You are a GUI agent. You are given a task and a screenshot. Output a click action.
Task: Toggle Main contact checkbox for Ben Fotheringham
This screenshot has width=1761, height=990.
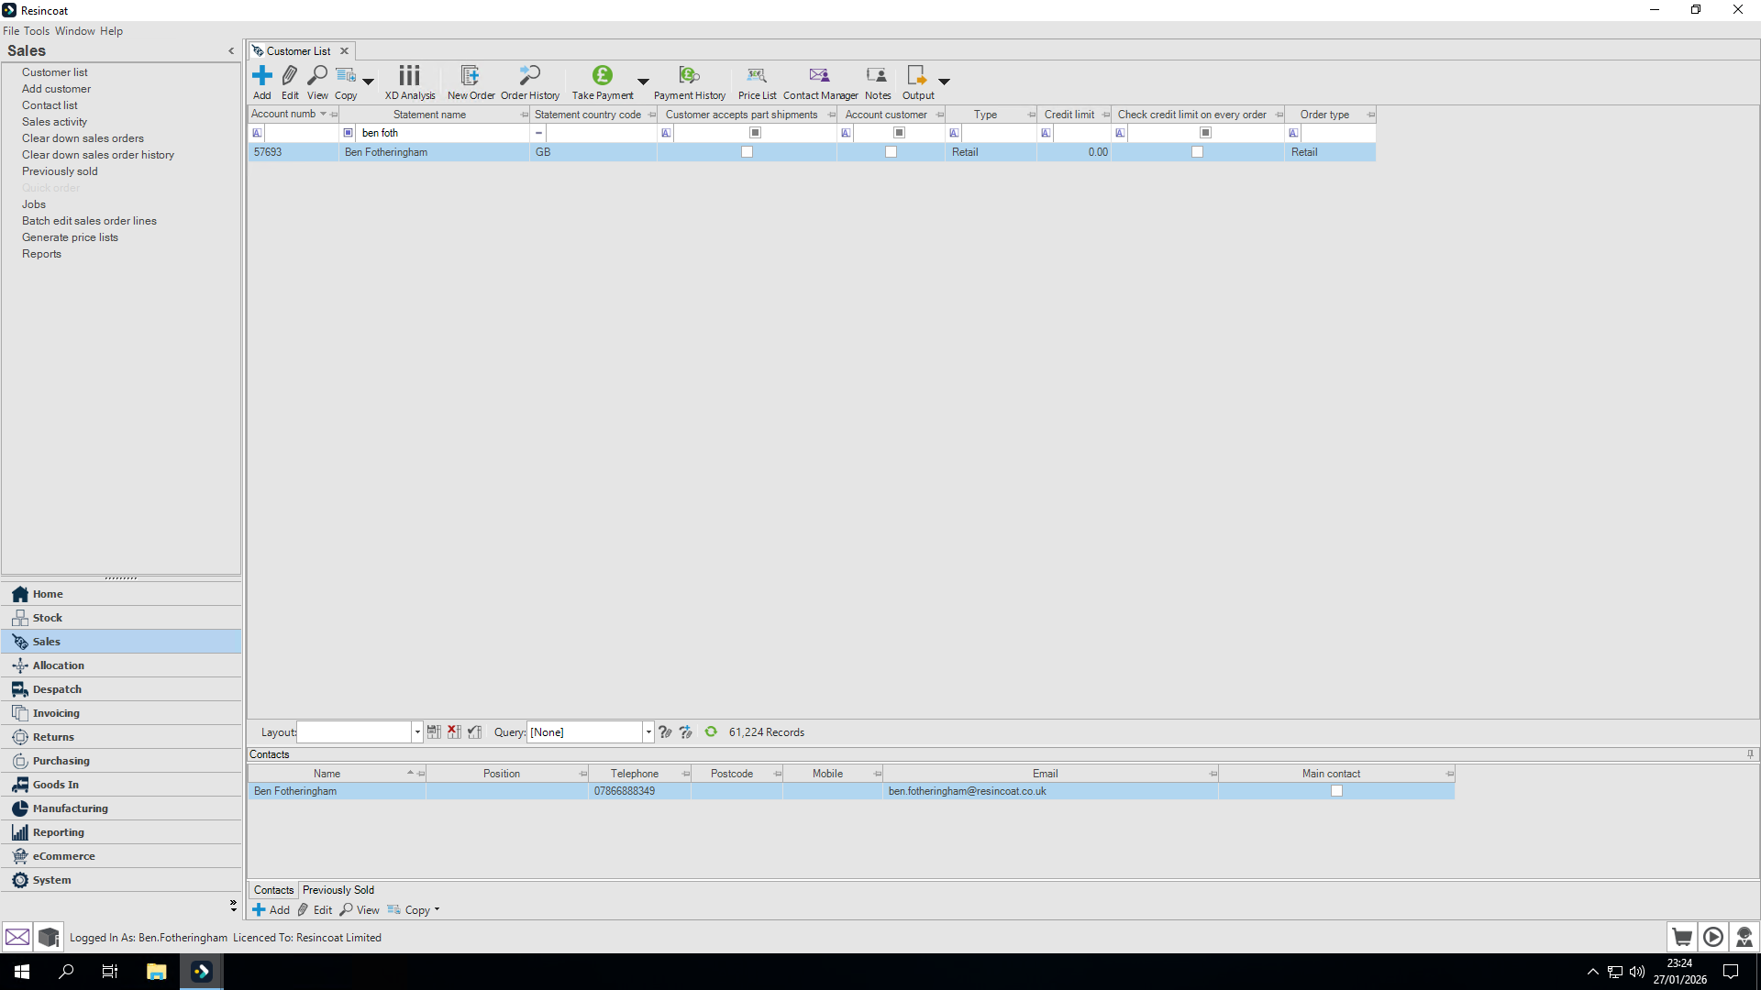(1336, 791)
